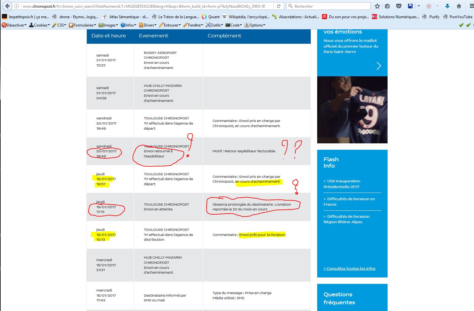Image resolution: width=474 pixels, height=311 pixels.
Task: Click Consultez toutes les infos link
Action: tap(349, 269)
